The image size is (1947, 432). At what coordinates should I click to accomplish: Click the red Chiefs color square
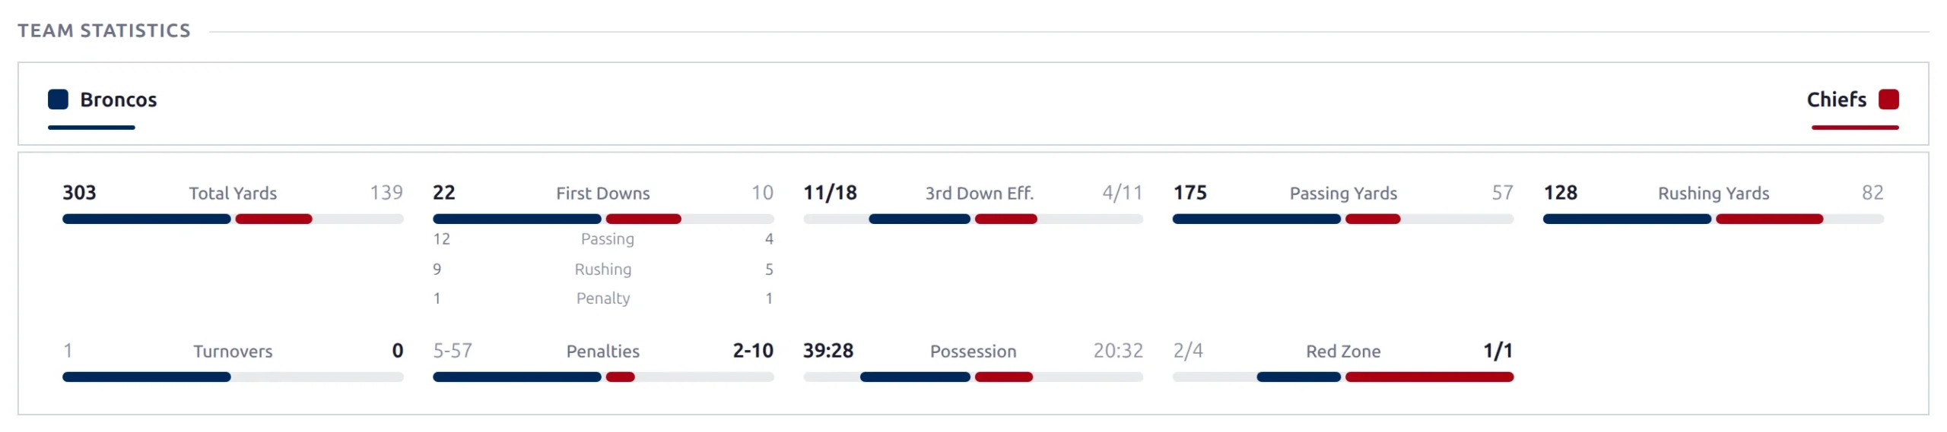(1888, 99)
